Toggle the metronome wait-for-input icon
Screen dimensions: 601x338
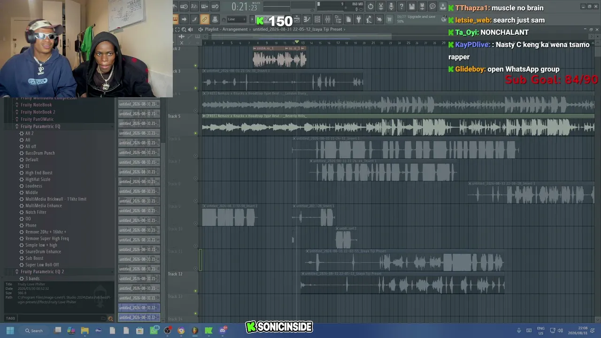pyautogui.click(x=184, y=7)
